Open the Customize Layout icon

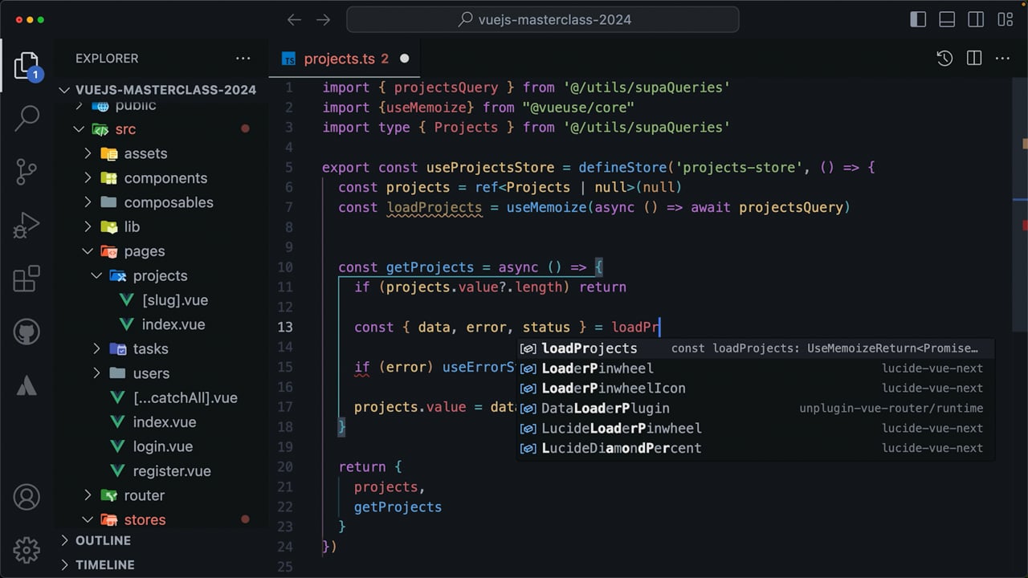(x=1005, y=19)
